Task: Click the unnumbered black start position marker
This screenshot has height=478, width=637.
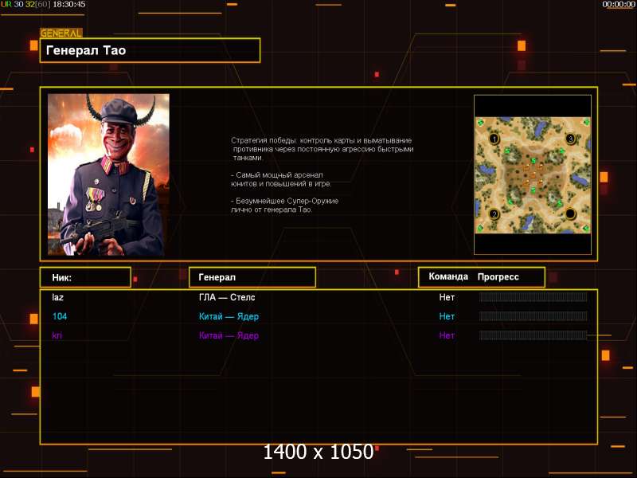Action: pyautogui.click(x=570, y=214)
